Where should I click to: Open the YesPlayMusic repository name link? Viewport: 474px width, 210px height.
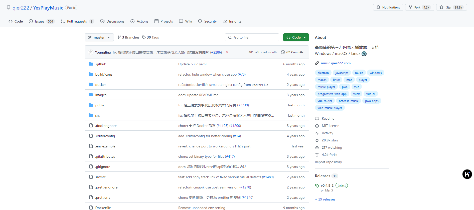pos(48,8)
